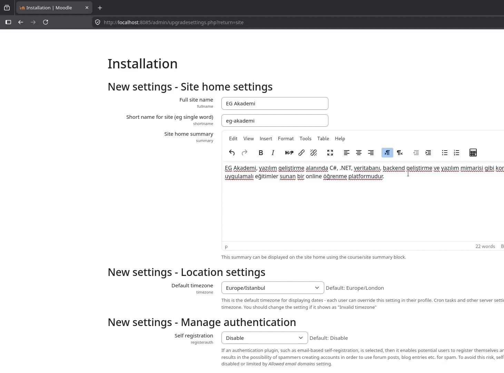504x373 pixels.
Task: Click the browser address bar URL
Action: tap(174, 22)
